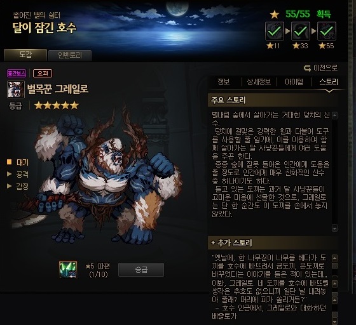Open the ★55 reward icon
This screenshot has width=356, height=325.
[x=327, y=31]
